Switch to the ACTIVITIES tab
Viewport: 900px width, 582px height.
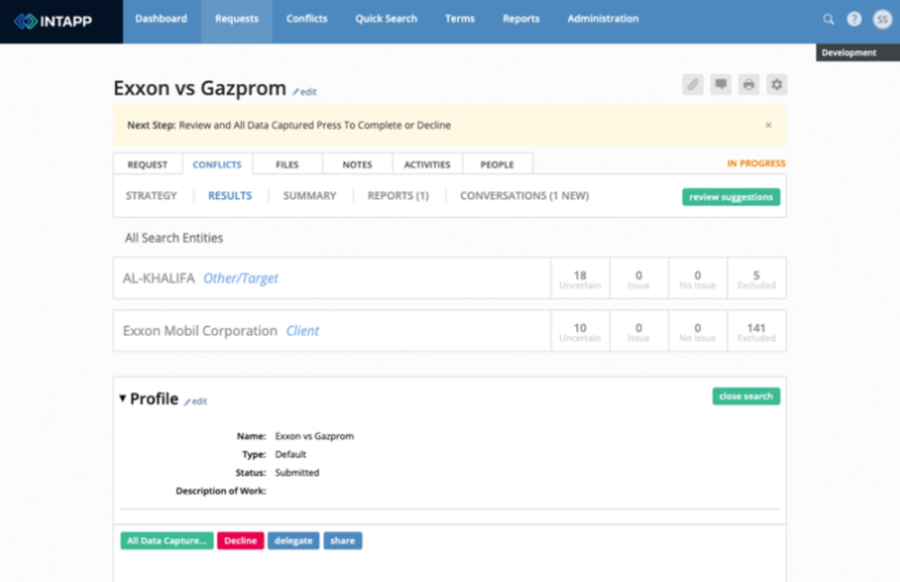(x=427, y=164)
